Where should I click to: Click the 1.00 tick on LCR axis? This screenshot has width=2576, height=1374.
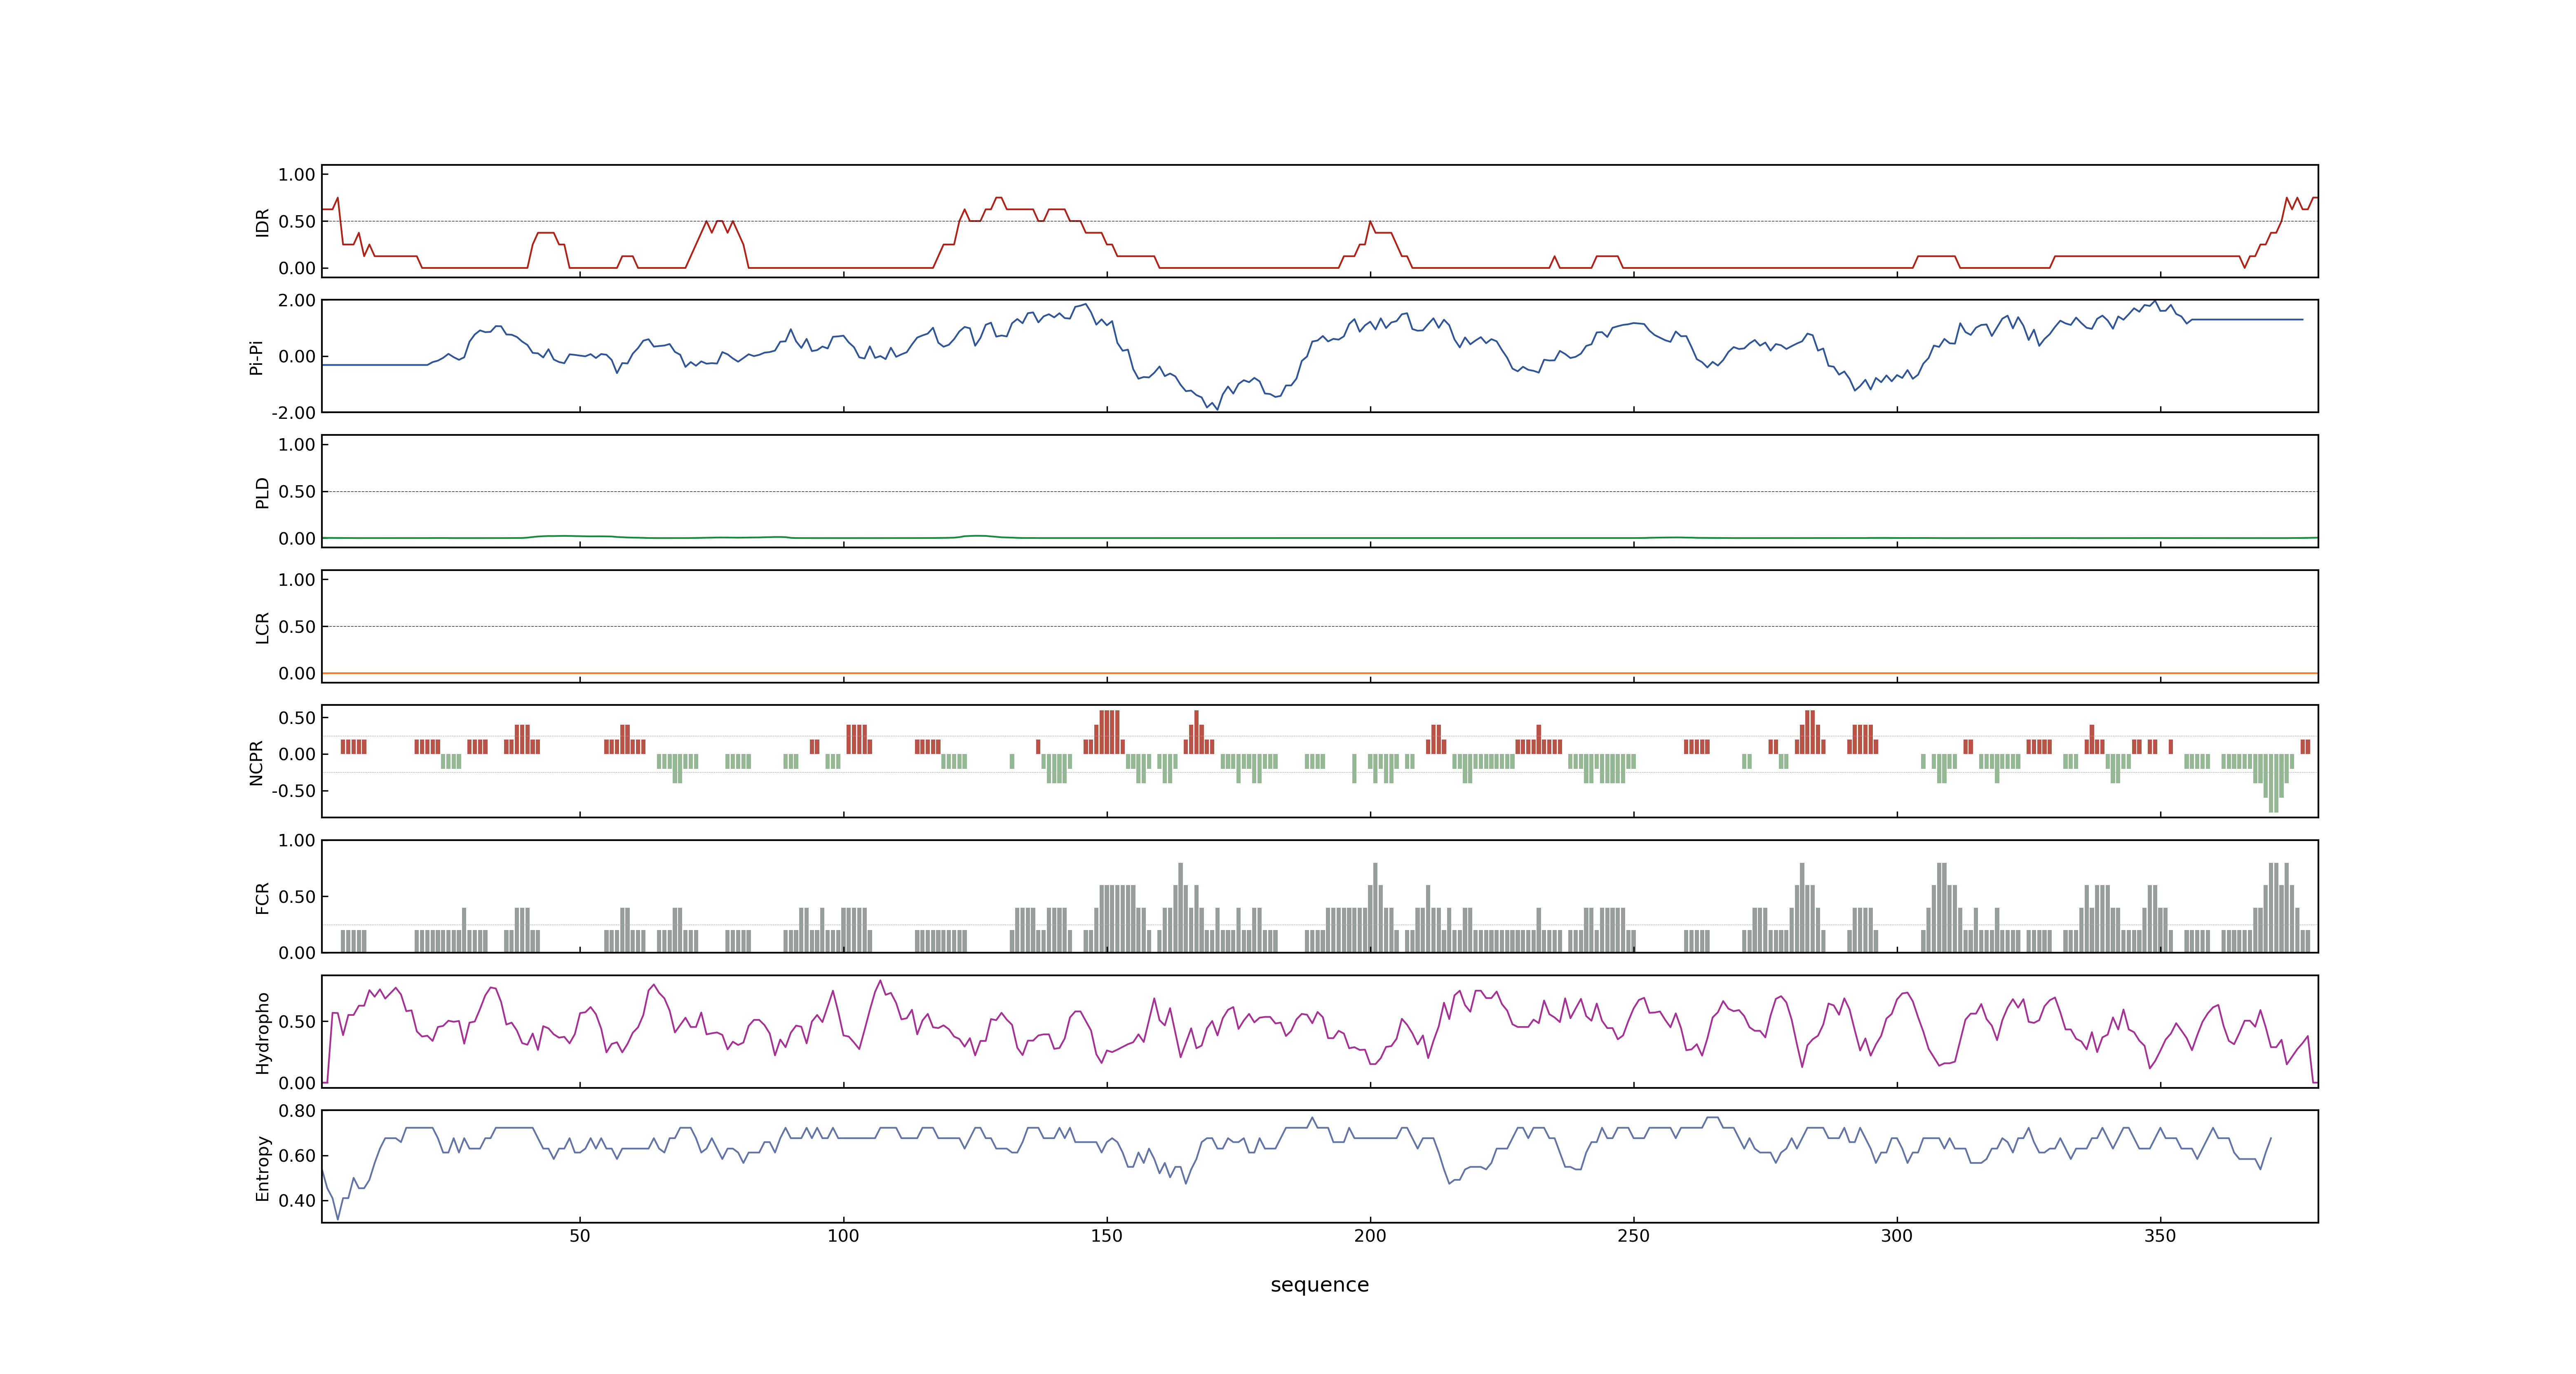297,580
